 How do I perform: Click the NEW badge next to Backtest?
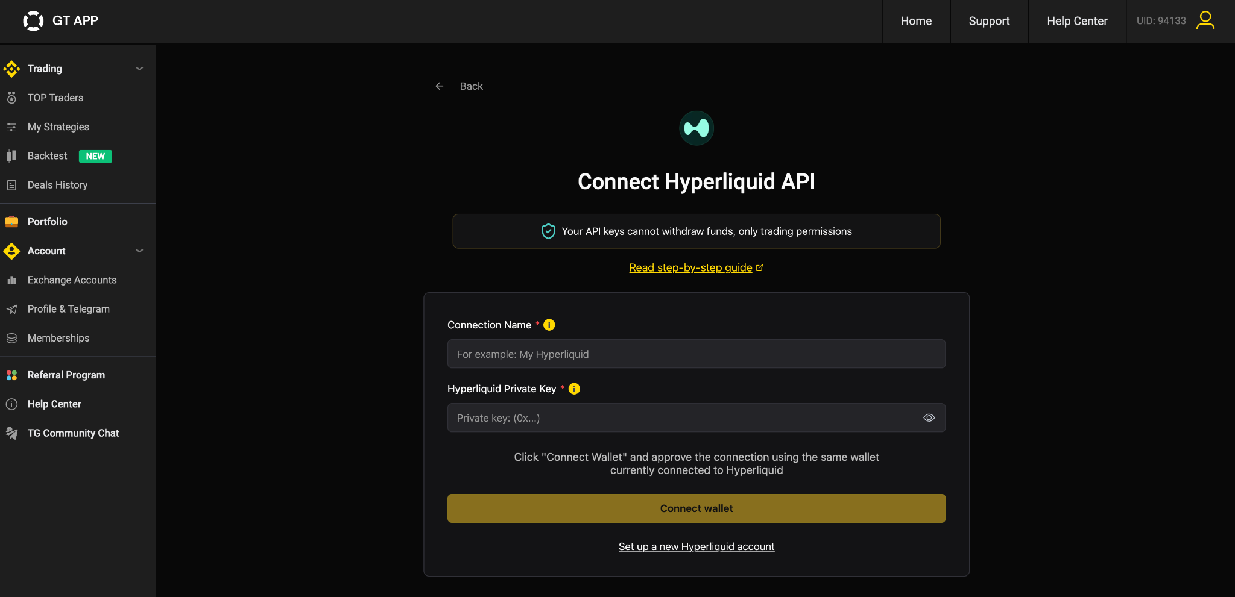click(95, 156)
